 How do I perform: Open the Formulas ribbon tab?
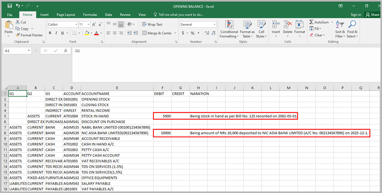click(90, 15)
